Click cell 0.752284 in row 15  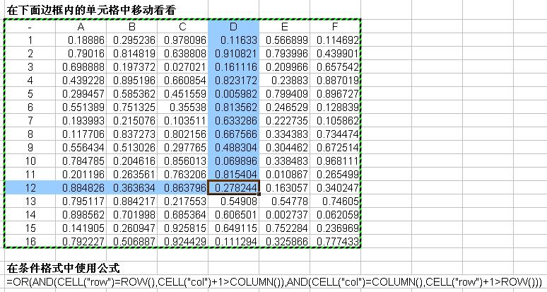point(285,228)
